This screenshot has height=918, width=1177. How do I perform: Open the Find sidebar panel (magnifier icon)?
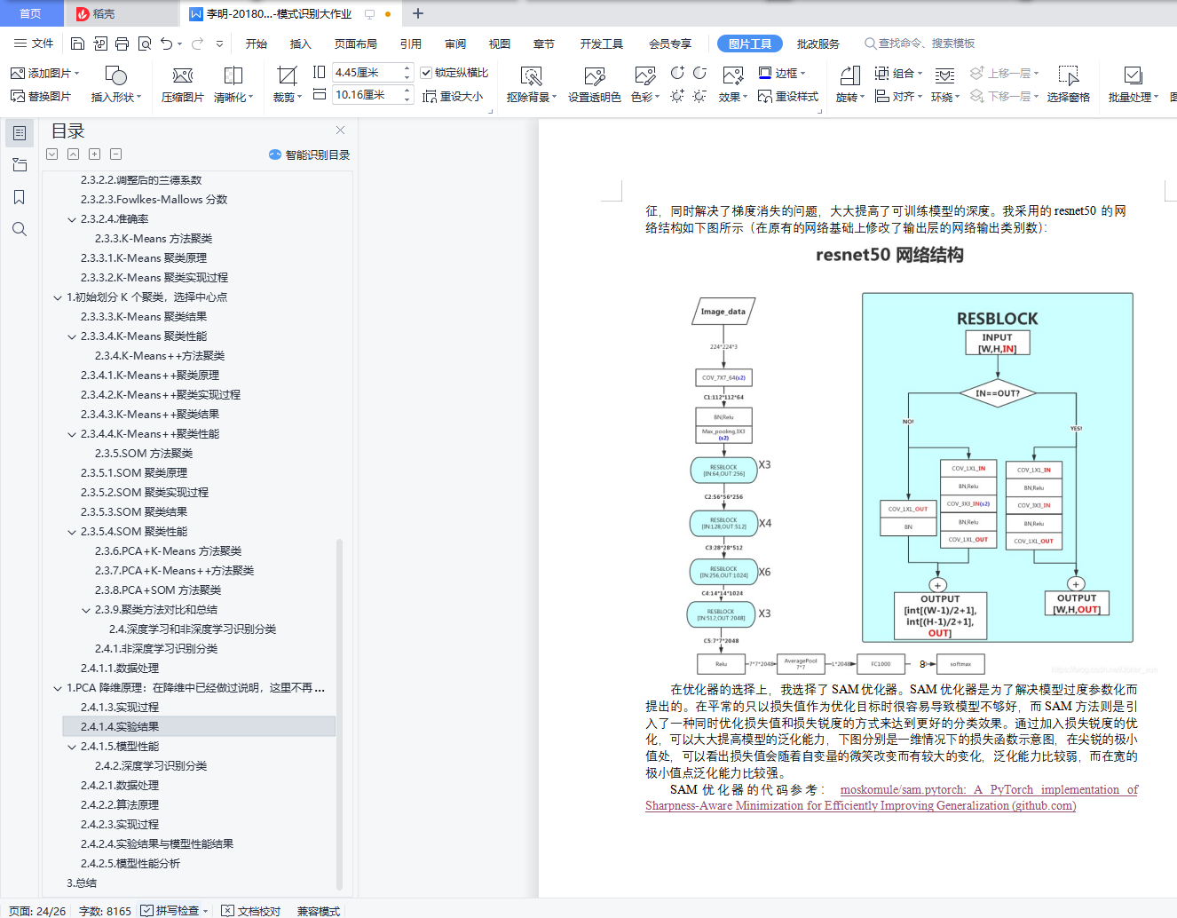click(x=20, y=229)
